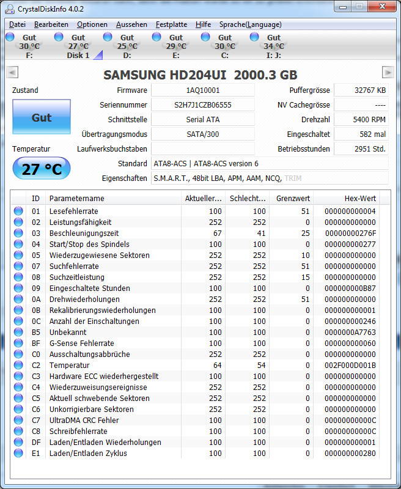Image resolution: width=401 pixels, height=489 pixels.
Task: Click status orb for Start/Stop des Spindels
Action: 18,244
